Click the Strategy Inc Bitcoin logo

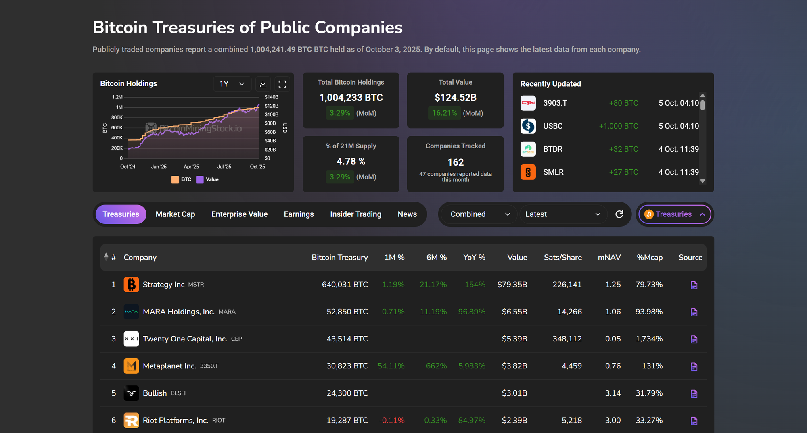131,284
